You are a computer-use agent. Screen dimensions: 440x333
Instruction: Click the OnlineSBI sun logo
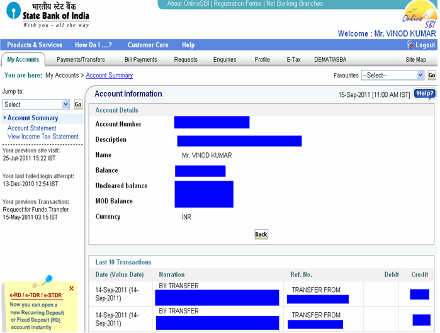point(420,14)
